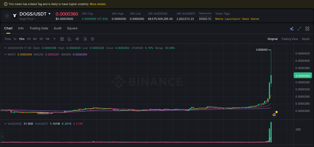Open the indicator display options icon

[85, 39]
